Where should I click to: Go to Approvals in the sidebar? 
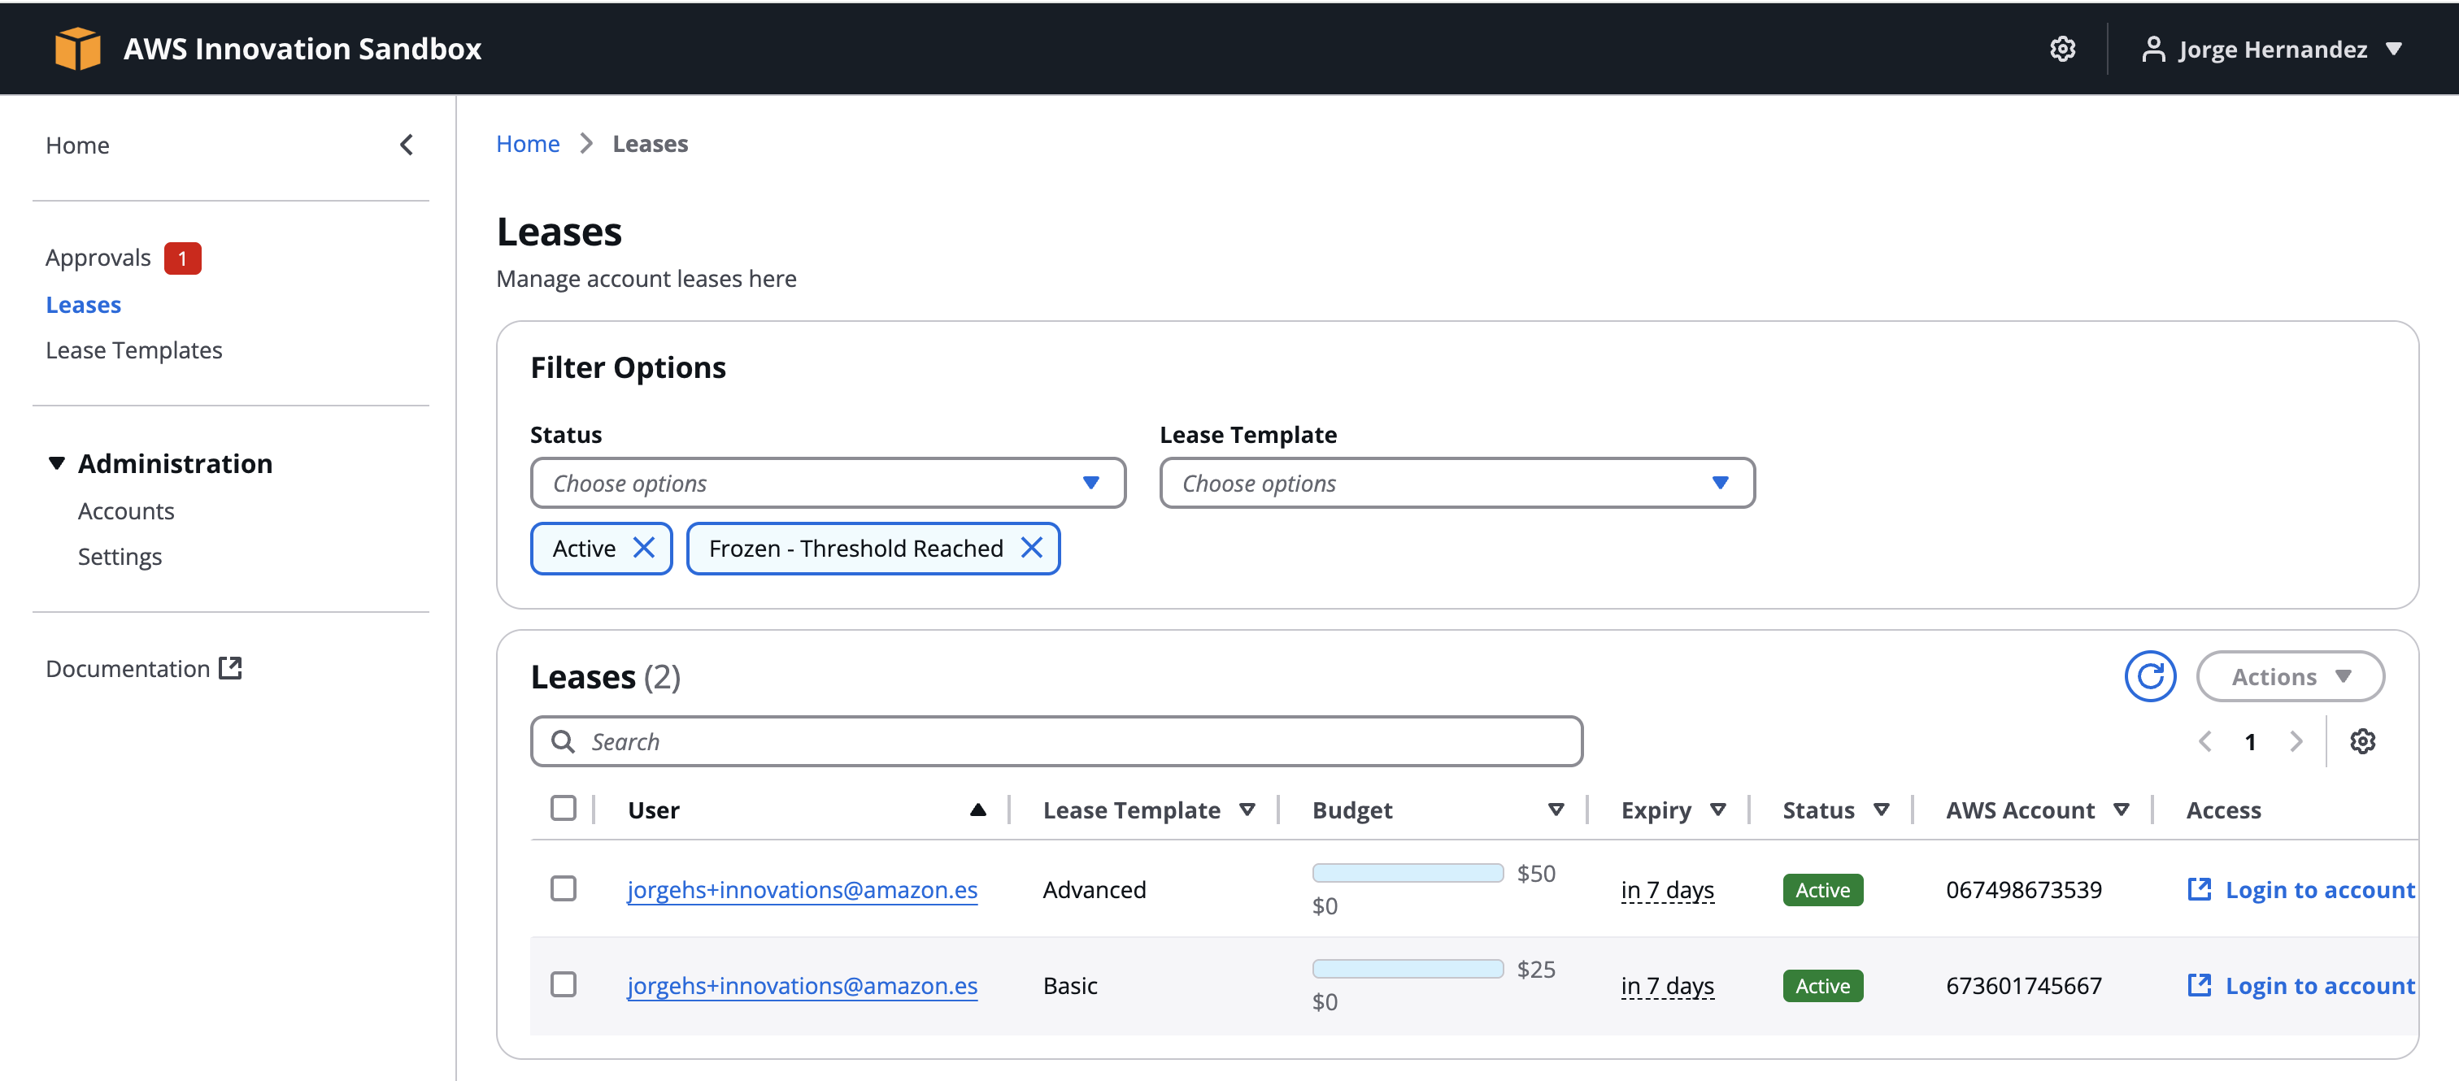(98, 258)
